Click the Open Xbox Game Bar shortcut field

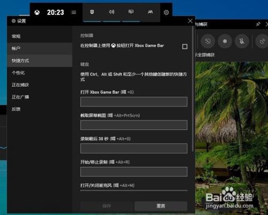134,102
